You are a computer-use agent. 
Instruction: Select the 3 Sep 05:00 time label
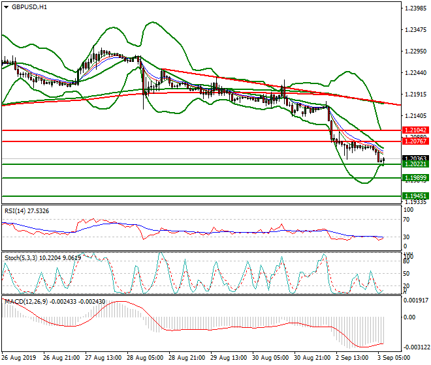click(x=394, y=358)
